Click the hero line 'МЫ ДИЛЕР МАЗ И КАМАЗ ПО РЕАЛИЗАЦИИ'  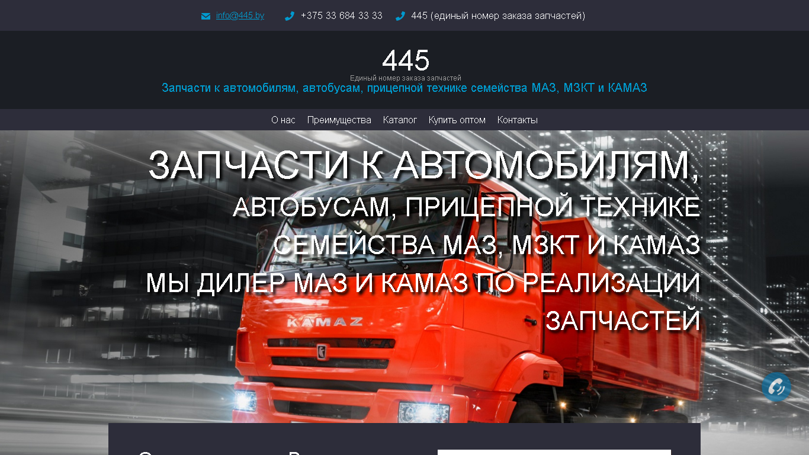pyautogui.click(x=423, y=283)
